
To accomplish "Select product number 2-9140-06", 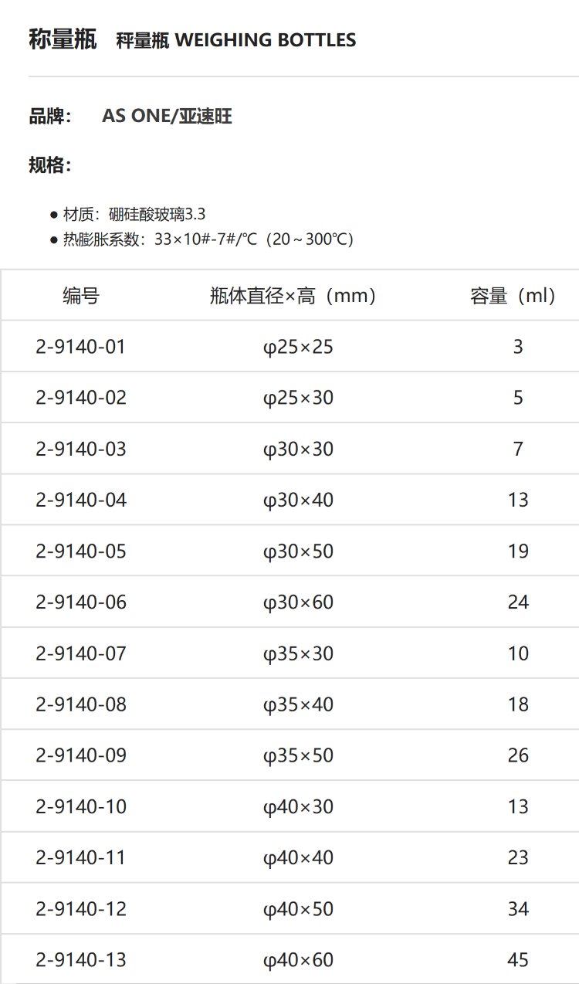I will [x=80, y=602].
